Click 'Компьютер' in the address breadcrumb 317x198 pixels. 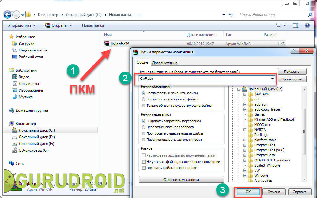48,15
